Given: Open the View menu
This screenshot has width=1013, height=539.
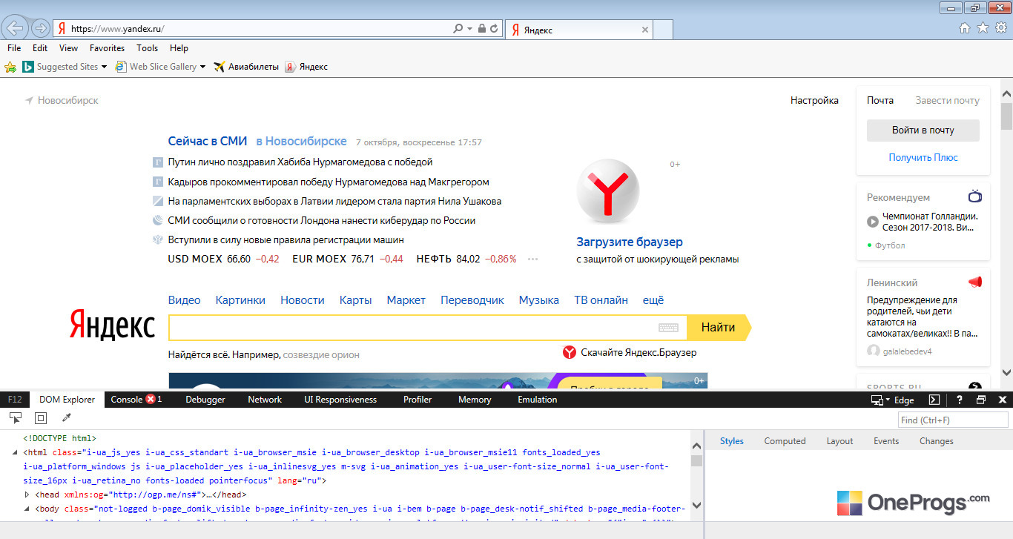Looking at the screenshot, I should tap(68, 48).
